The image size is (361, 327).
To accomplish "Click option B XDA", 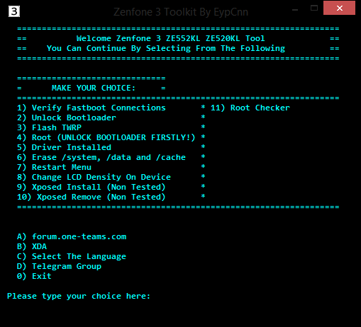I will [32, 246].
